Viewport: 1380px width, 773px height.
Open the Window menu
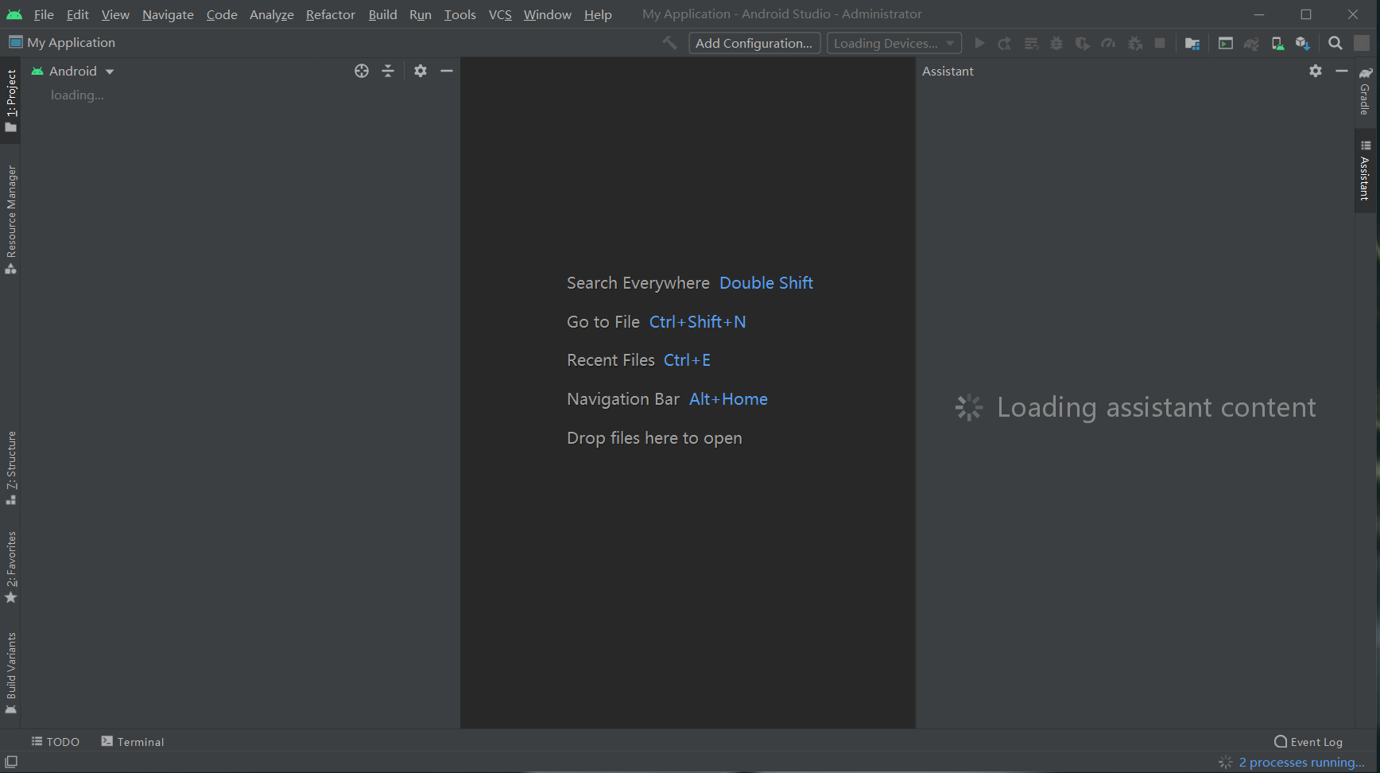coord(547,14)
